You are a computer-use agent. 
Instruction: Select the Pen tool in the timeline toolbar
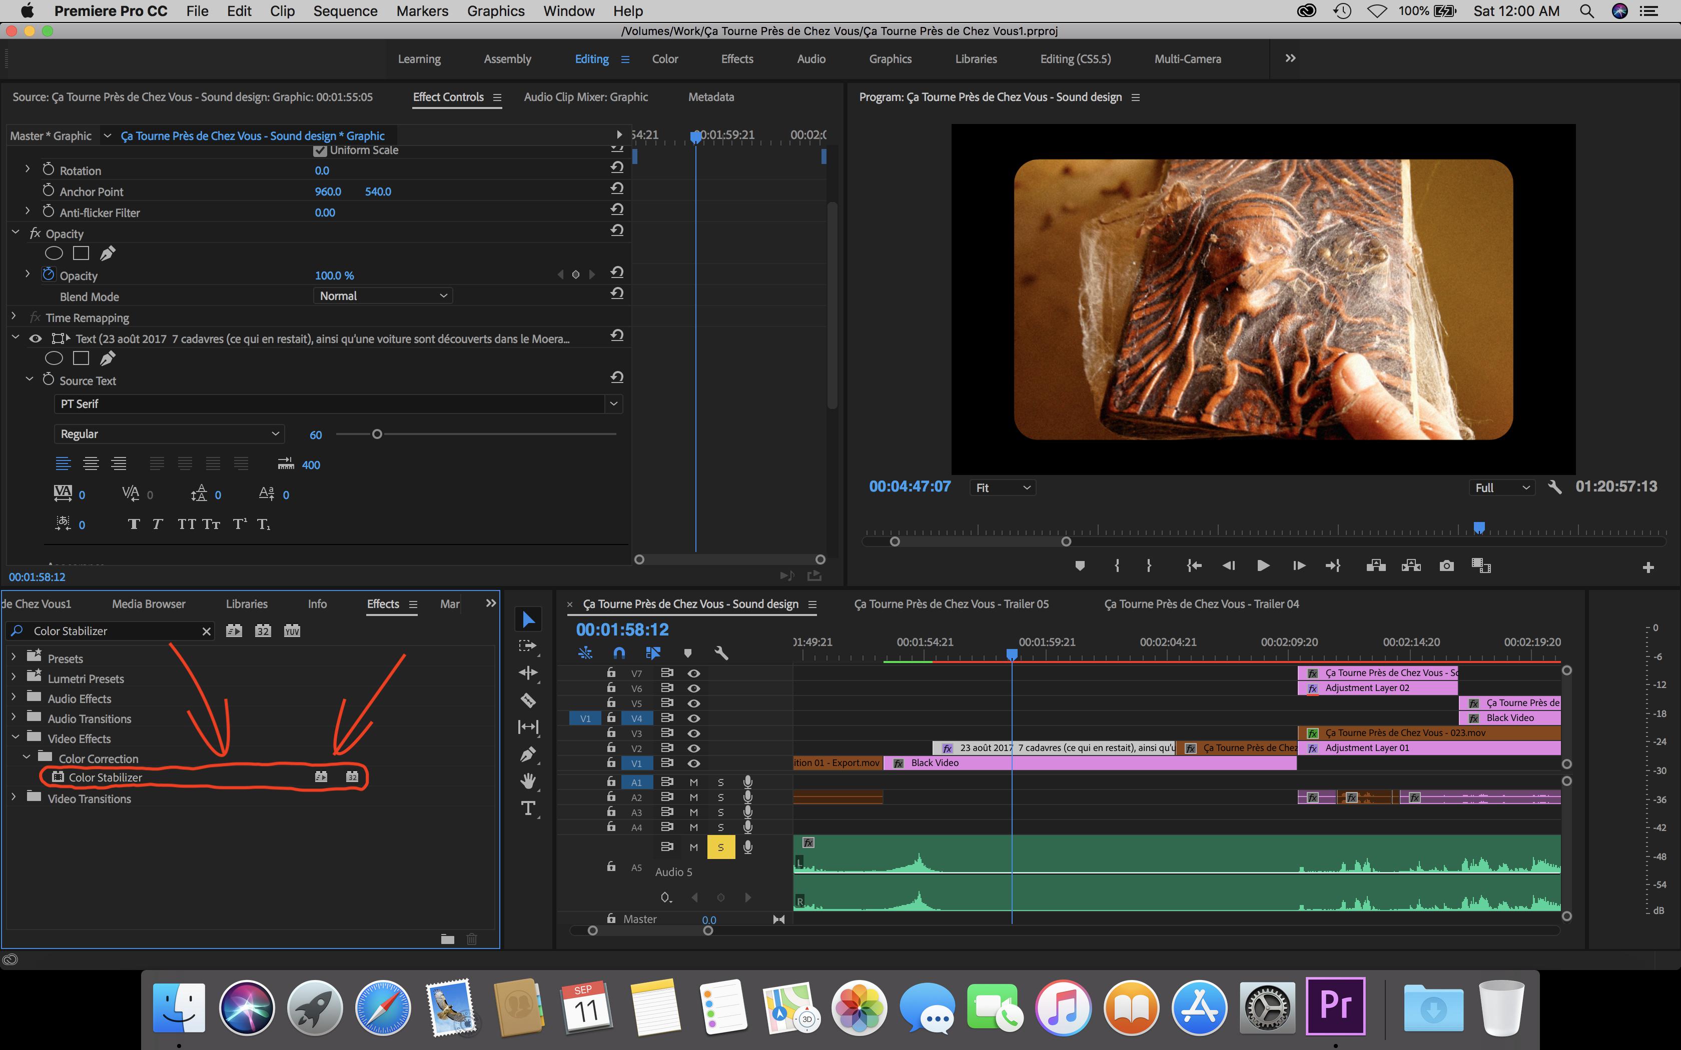529,753
